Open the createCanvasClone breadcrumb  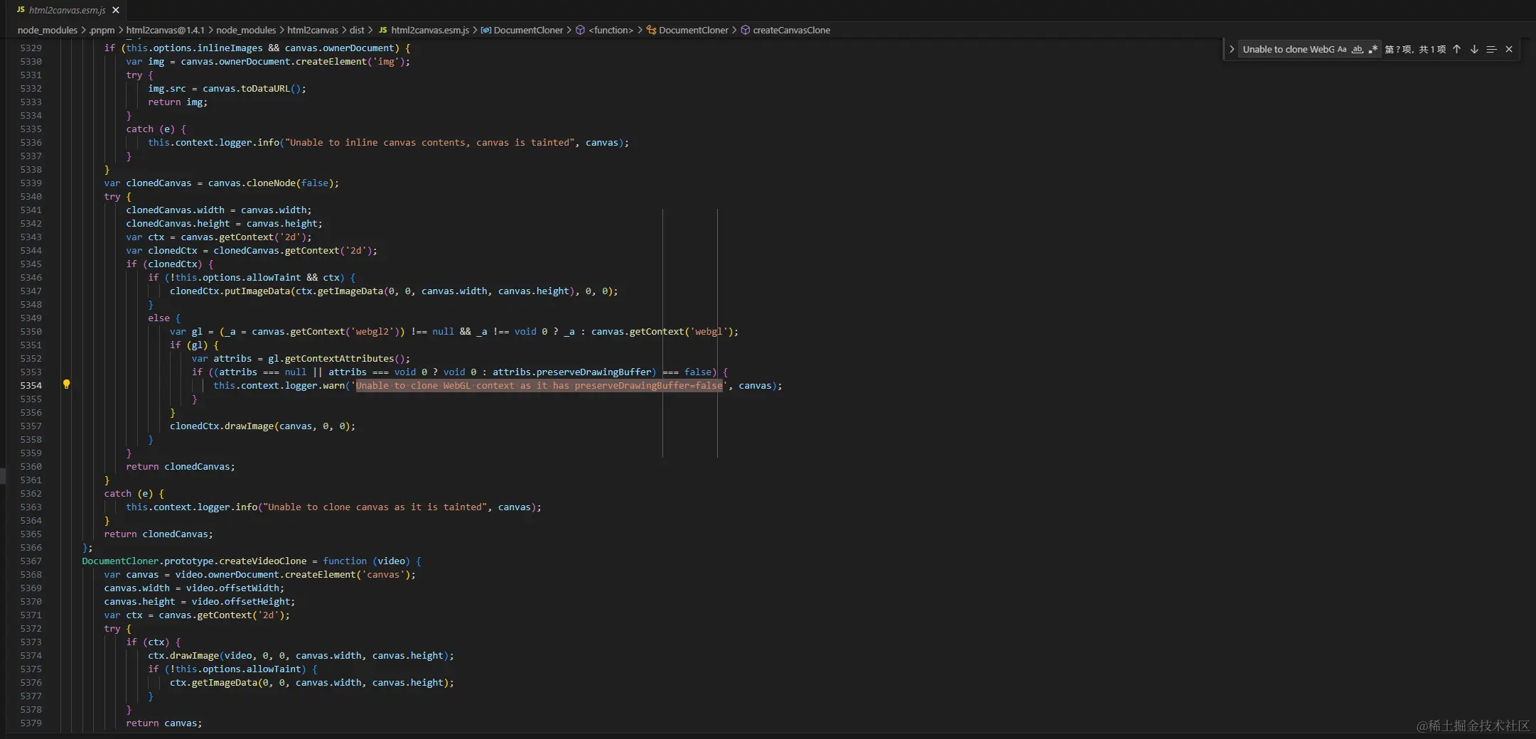click(785, 30)
